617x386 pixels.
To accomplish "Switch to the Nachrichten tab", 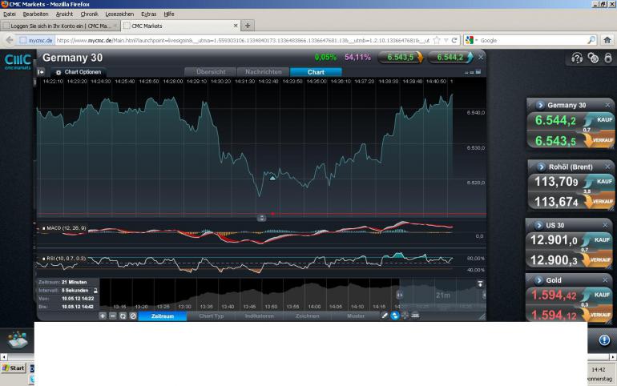I will pos(264,72).
